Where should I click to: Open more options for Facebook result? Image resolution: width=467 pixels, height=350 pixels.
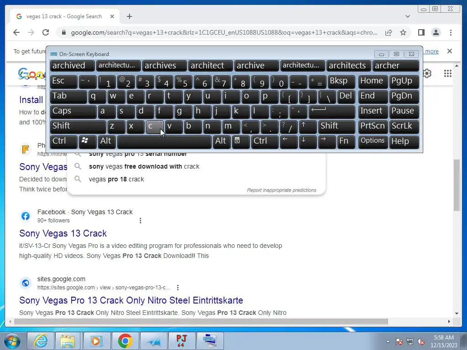(140, 221)
